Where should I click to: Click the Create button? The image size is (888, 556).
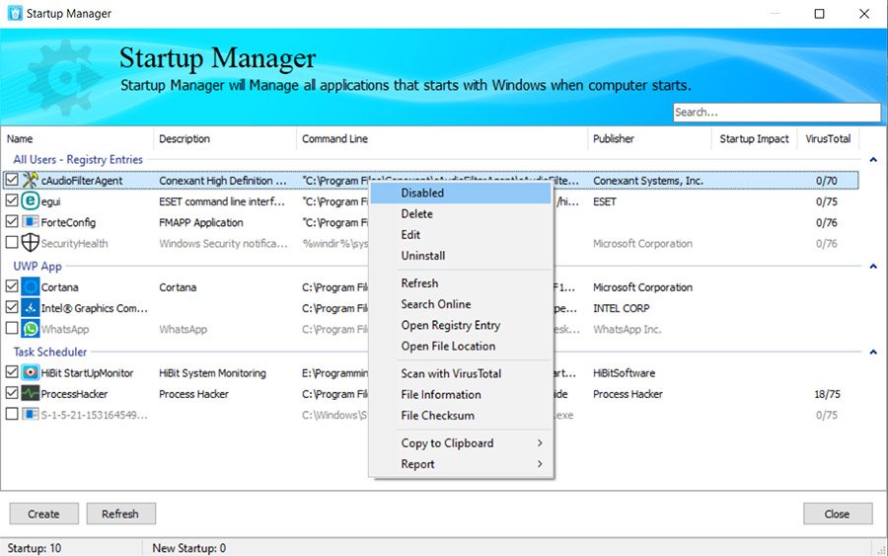point(43,514)
